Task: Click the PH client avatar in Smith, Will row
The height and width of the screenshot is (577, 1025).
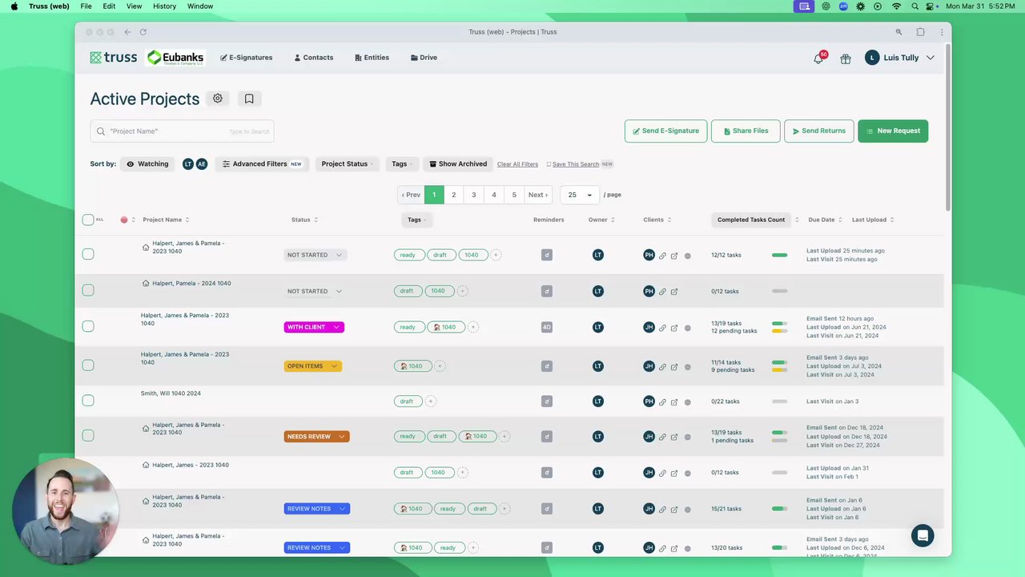Action: 649,401
